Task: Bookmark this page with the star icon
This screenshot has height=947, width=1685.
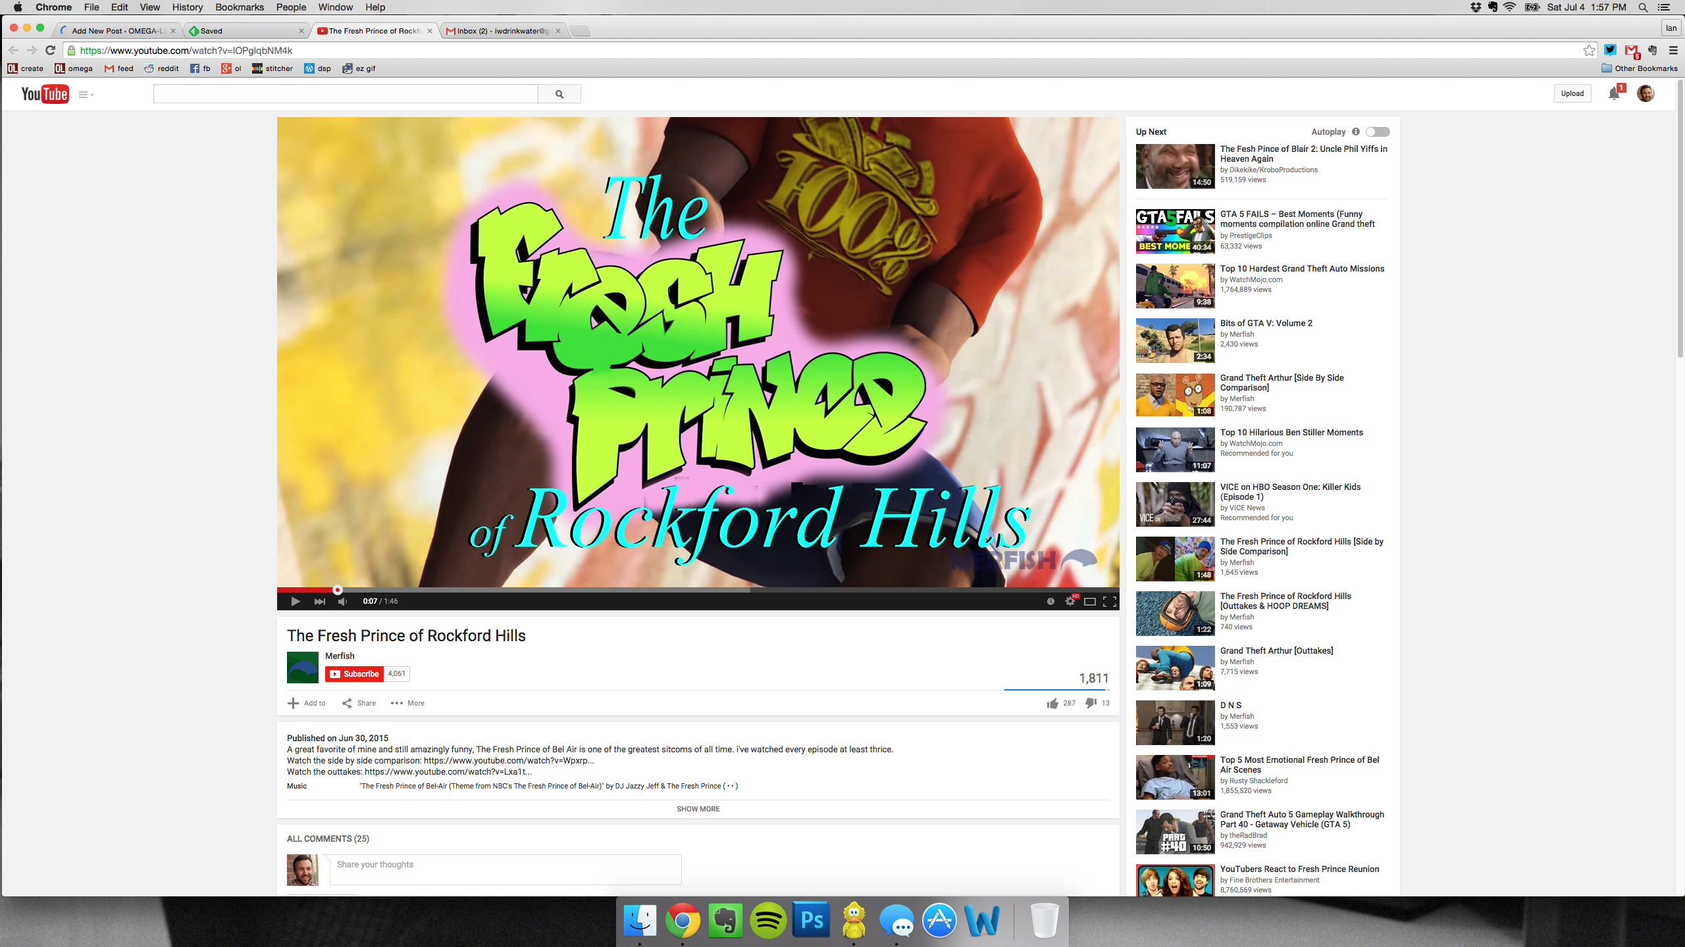Action: [1590, 50]
